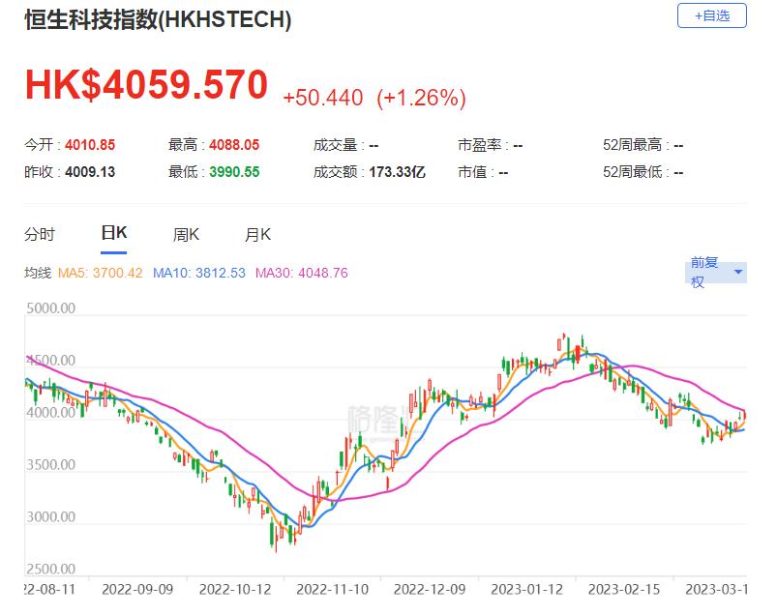Click the 均线 label
Image resolution: width=777 pixels, height=615 pixels.
38,273
